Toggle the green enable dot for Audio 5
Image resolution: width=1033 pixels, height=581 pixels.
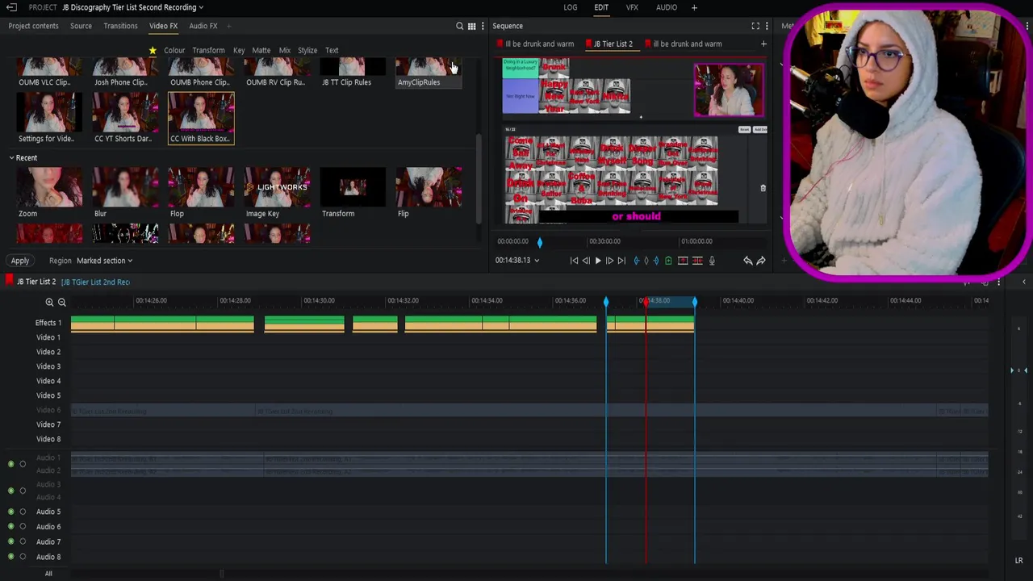(x=10, y=512)
